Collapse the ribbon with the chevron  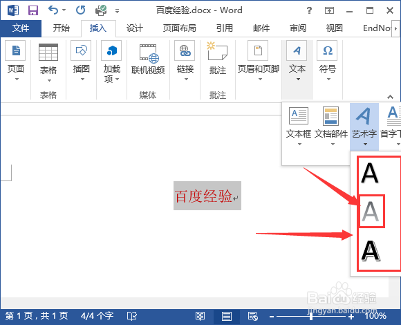(x=390, y=97)
